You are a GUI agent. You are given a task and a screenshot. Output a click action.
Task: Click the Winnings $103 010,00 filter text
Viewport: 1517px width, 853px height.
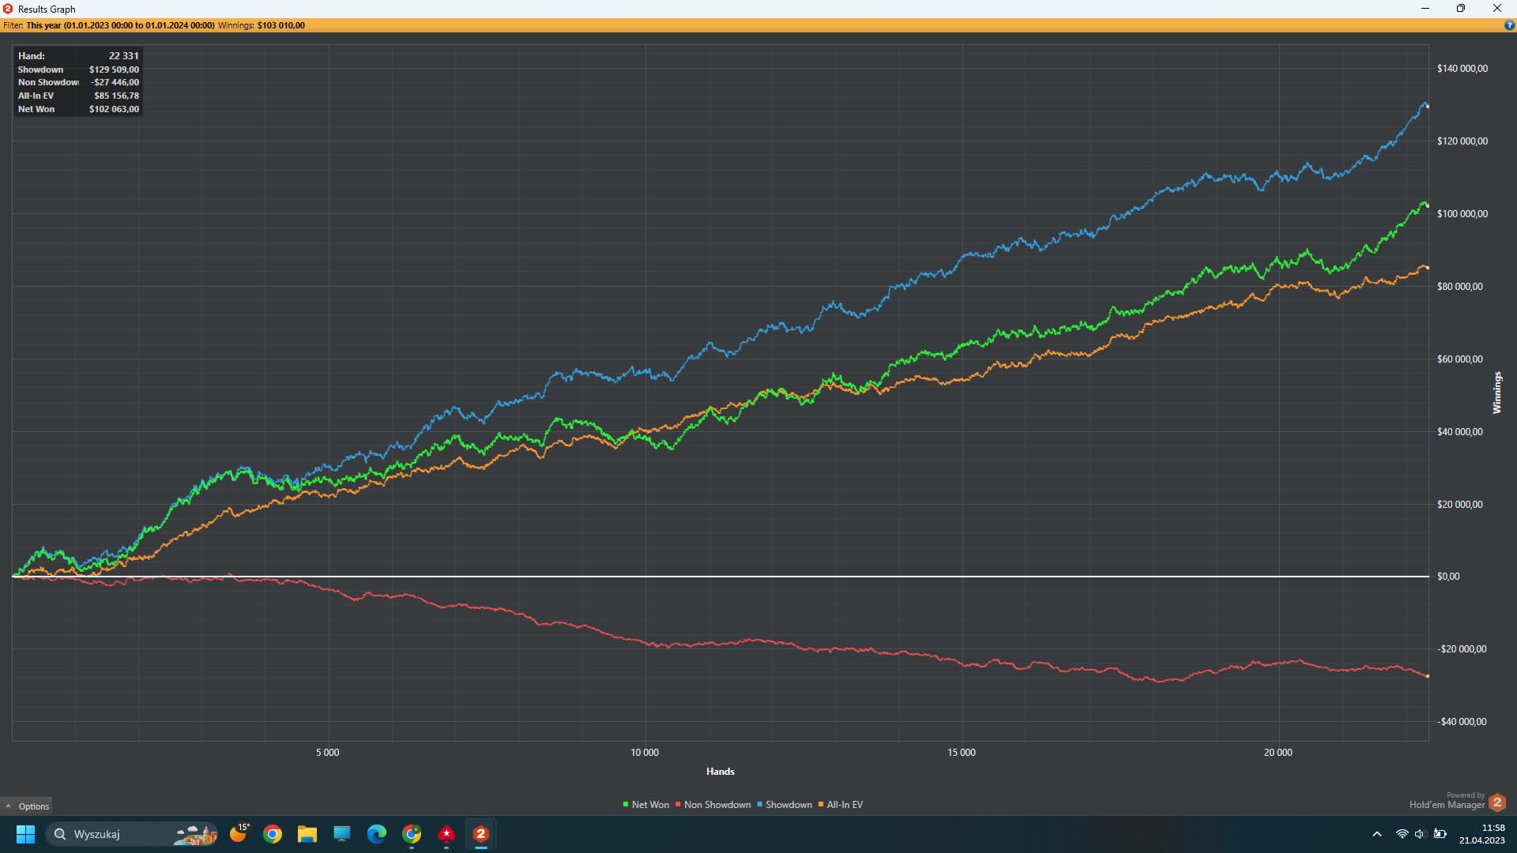[262, 25]
